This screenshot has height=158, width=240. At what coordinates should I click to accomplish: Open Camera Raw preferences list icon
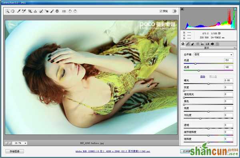(x=64, y=11)
